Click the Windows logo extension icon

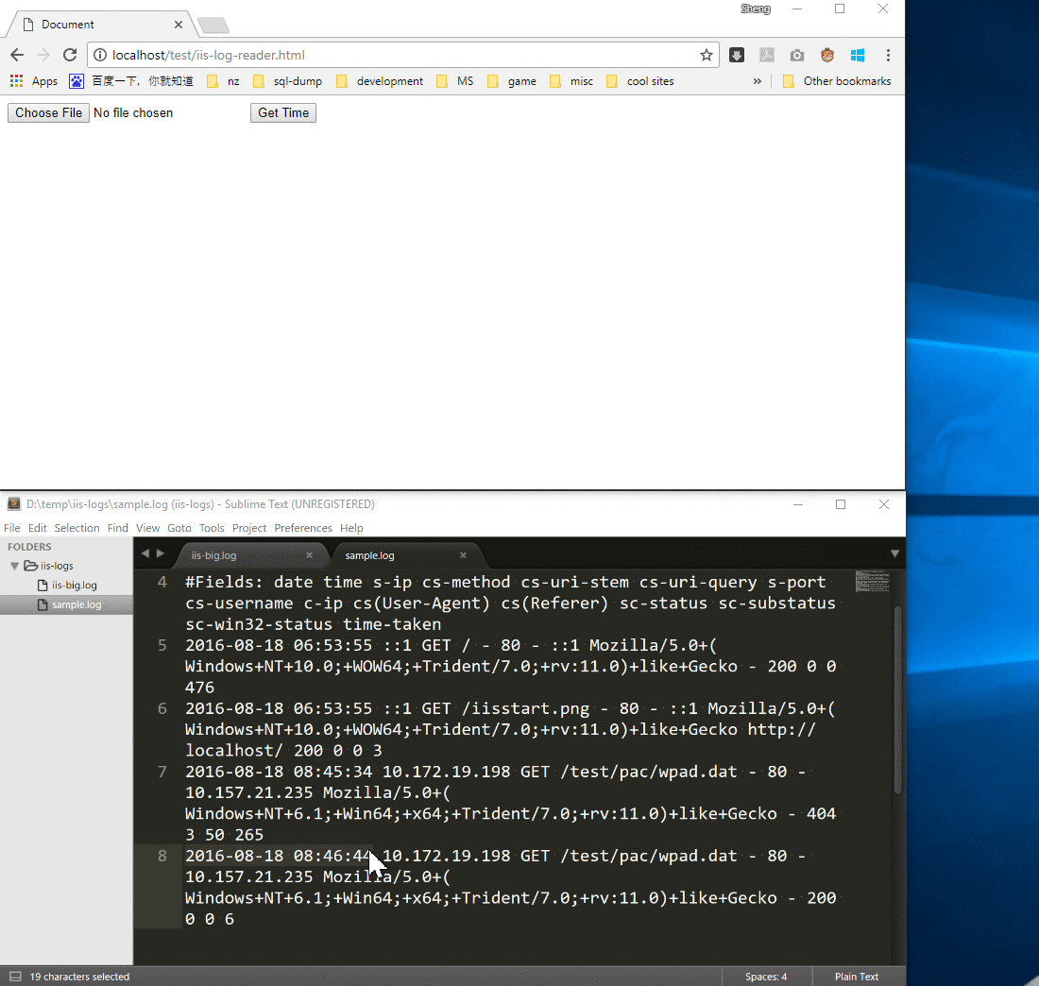coord(857,55)
